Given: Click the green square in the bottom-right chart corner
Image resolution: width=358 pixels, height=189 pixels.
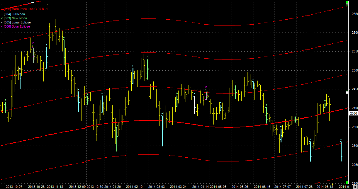Looking at the screenshot, I should 347,183.
